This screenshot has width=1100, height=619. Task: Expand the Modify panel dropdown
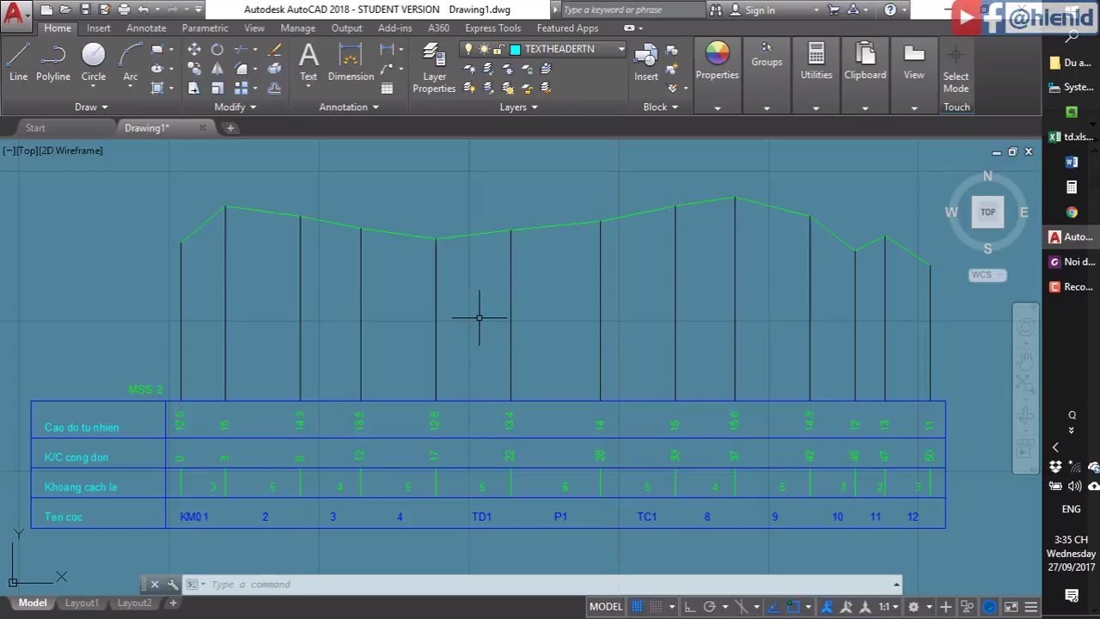235,107
